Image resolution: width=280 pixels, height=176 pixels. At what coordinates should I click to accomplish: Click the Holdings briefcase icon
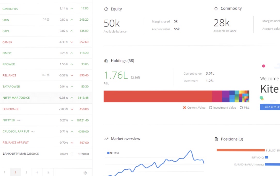[x=106, y=61]
